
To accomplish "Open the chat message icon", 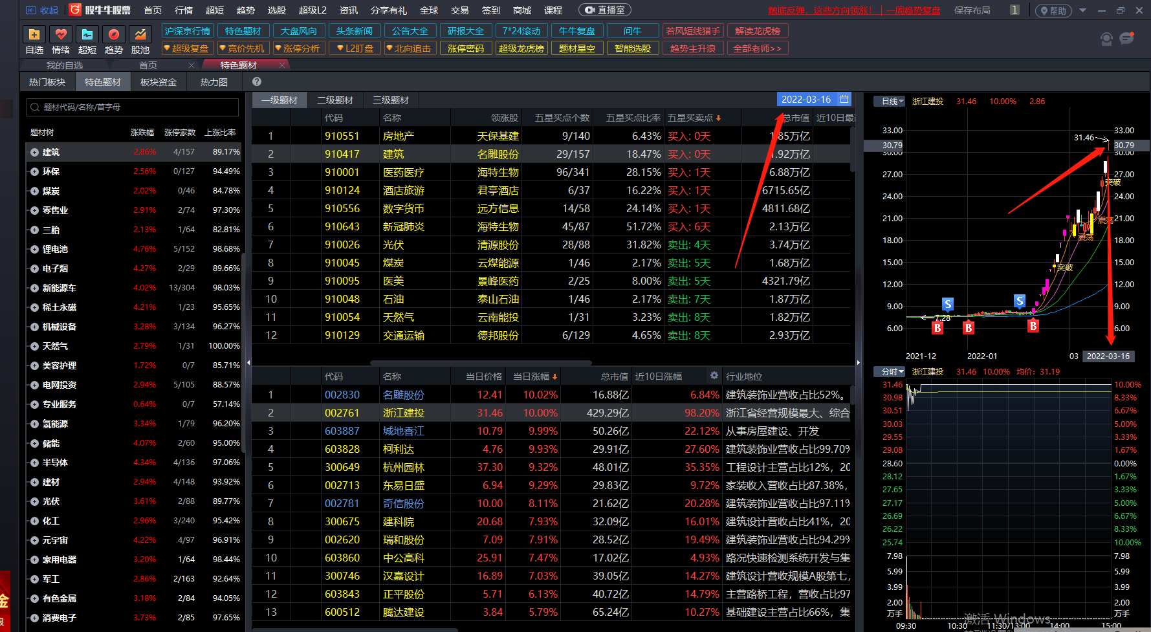I will click(x=1127, y=39).
